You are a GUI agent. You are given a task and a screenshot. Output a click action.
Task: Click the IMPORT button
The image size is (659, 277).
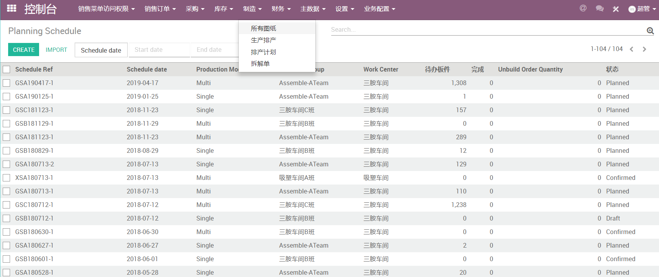[56, 50]
